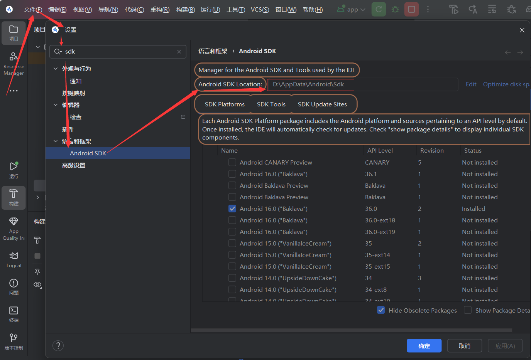Viewport: 531px width, 360px height.
Task: Open settings help question mark
Action: [58, 346]
